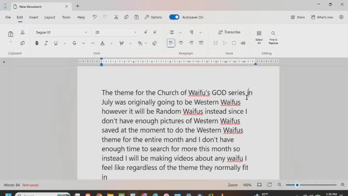Toggle Underline formatting
348x196 pixels.
click(56, 43)
